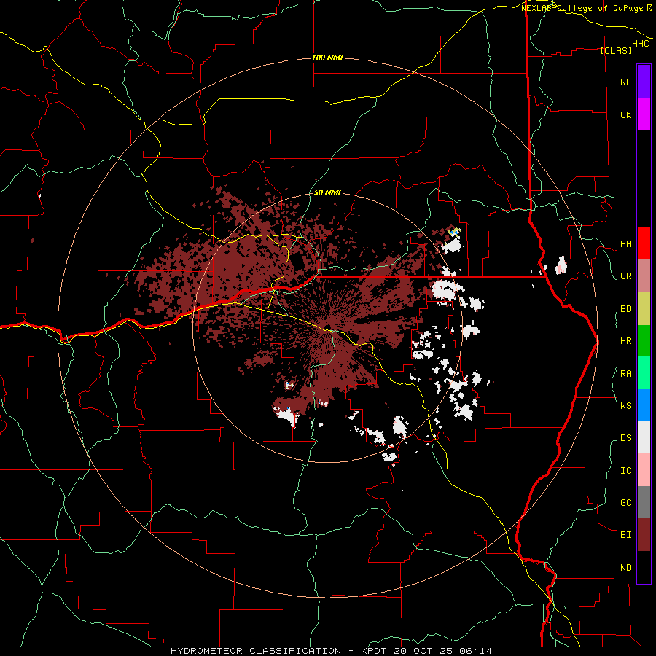The width and height of the screenshot is (656, 656).
Task: Click 'HYDROMETEOR CLASSIFICATION' in the caption
Action: (256, 651)
